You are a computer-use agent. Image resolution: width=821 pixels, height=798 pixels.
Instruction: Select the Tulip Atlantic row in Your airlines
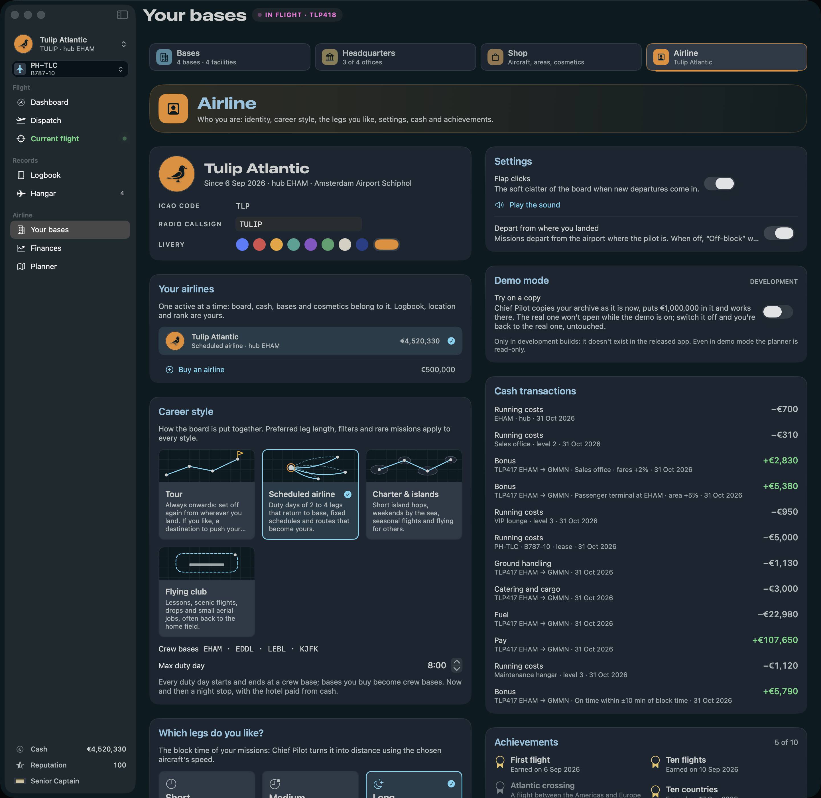click(x=310, y=341)
